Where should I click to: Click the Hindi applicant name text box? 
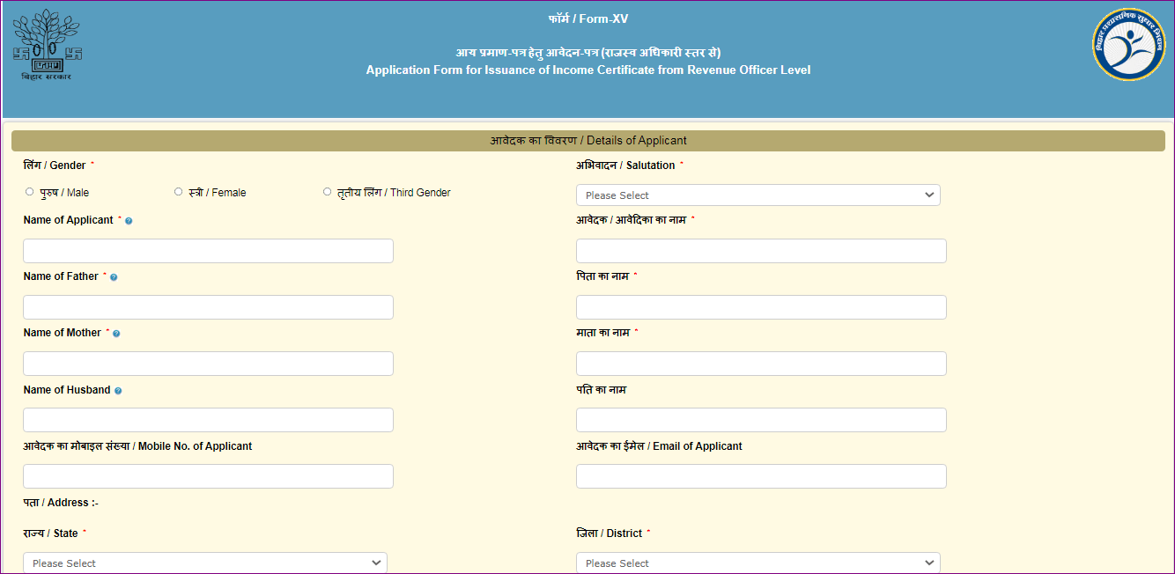click(x=760, y=250)
